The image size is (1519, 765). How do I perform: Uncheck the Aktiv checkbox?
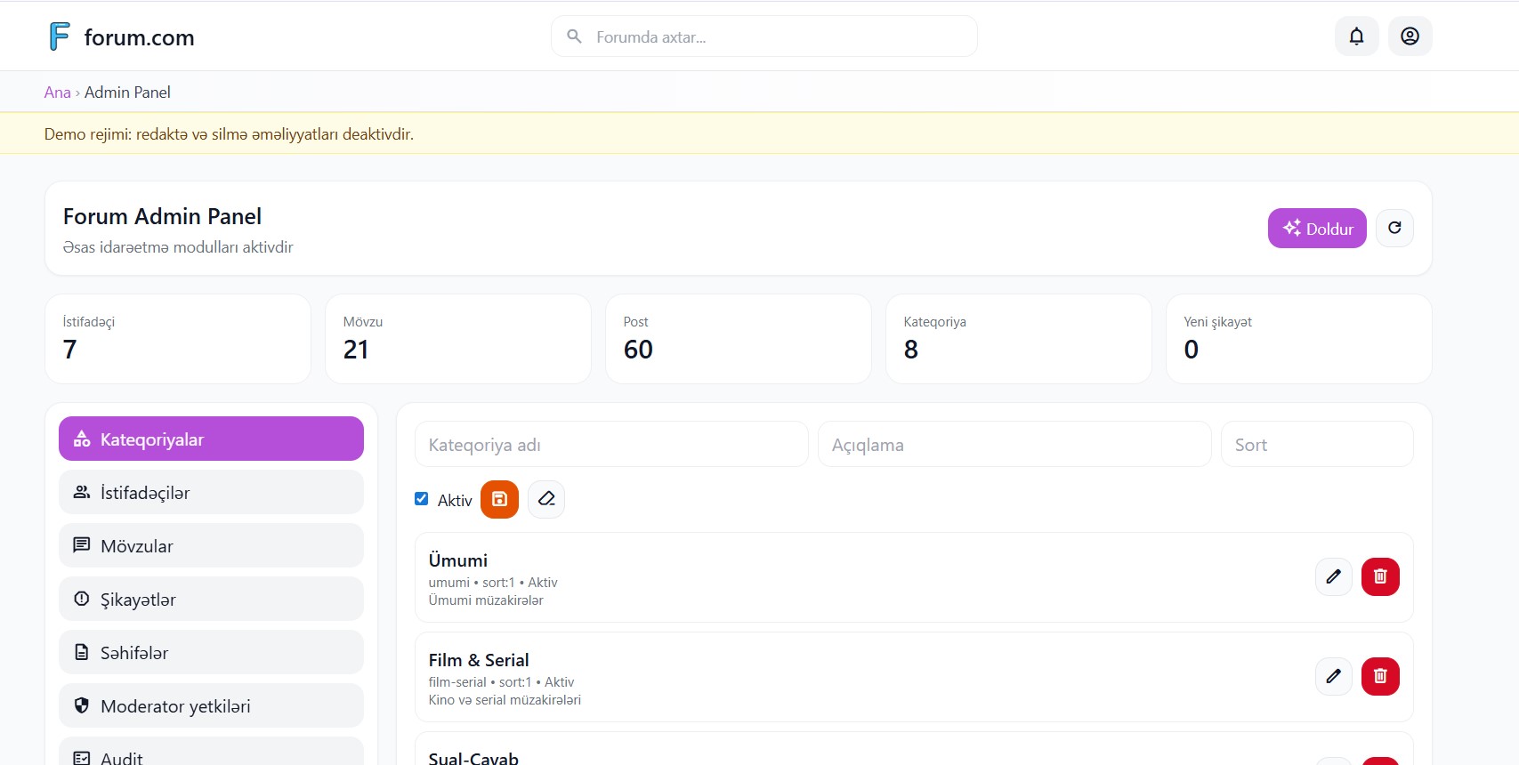point(422,499)
